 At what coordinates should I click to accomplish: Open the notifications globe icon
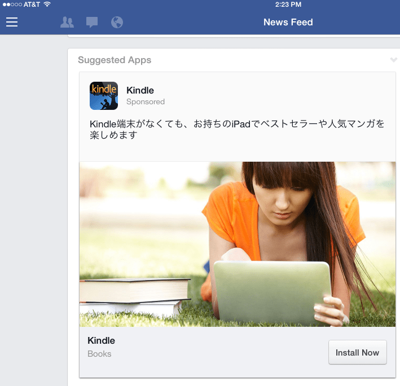[x=117, y=22]
